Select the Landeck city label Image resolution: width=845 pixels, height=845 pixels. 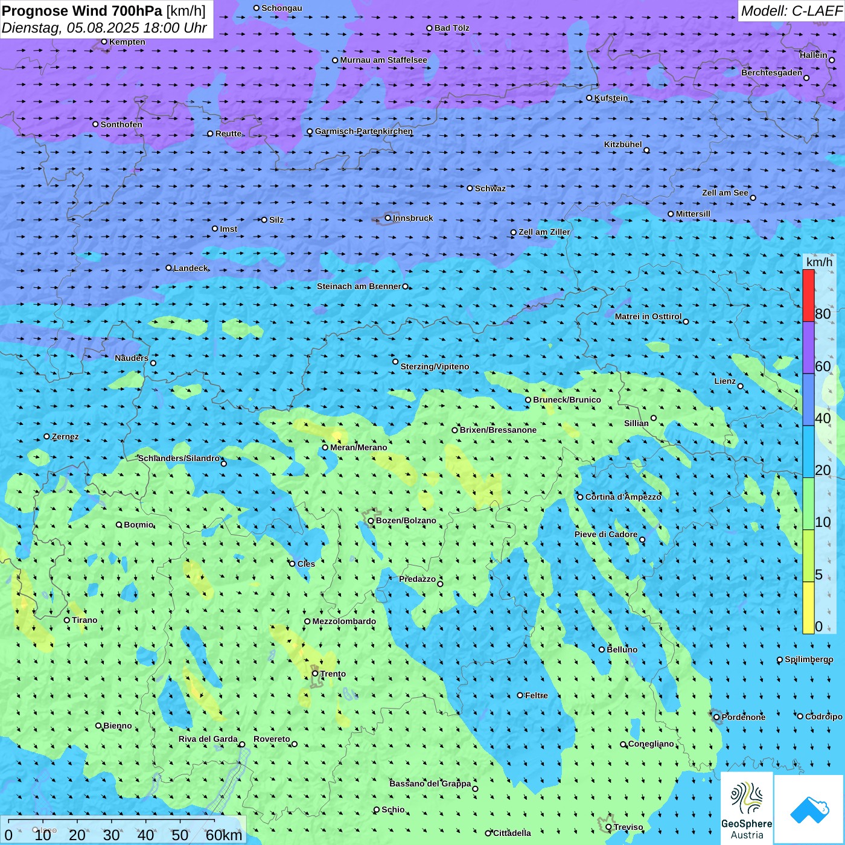click(x=191, y=268)
